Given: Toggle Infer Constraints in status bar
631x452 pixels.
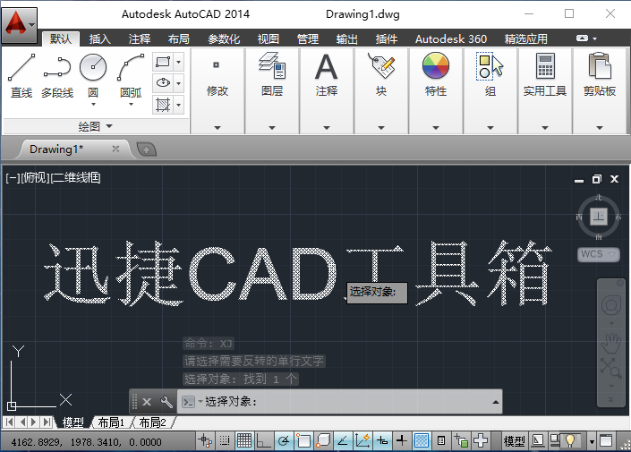Looking at the screenshot, I should (206, 441).
